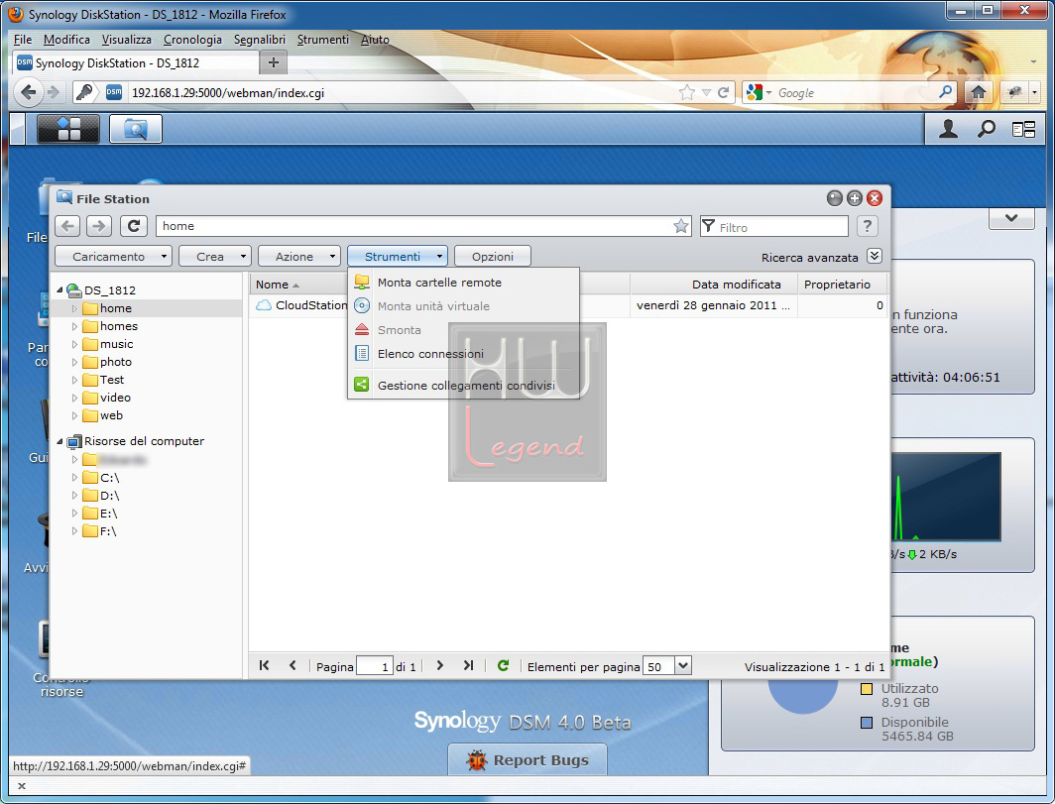Open File Station help button
1055x804 pixels.
[868, 226]
